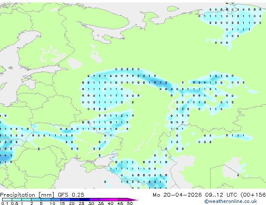Click the legend label '10'
Image resolution: width=266 pixels, height=205 pixels.
(x=52, y=203)
